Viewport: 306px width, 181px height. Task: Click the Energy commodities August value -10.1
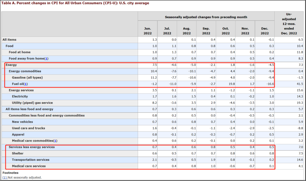pyautogui.click(x=192, y=71)
